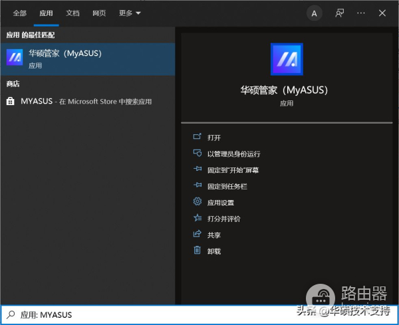Select 华硕管家 (MyASUS) best match result
Viewport: 399px width, 325px height.
(x=88, y=59)
